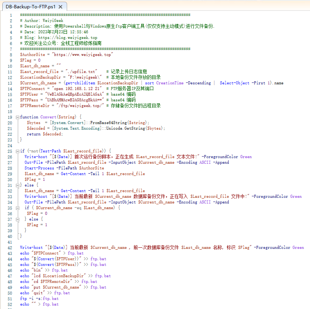Click the function keyword on line 19
The height and width of the screenshot is (309, 310).
(29, 117)
